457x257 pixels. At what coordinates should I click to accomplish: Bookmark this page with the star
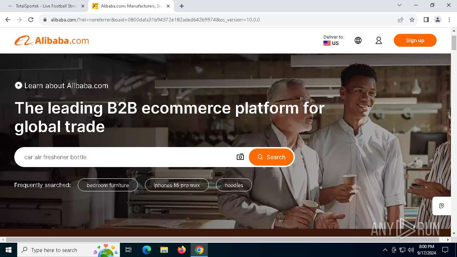(412, 20)
